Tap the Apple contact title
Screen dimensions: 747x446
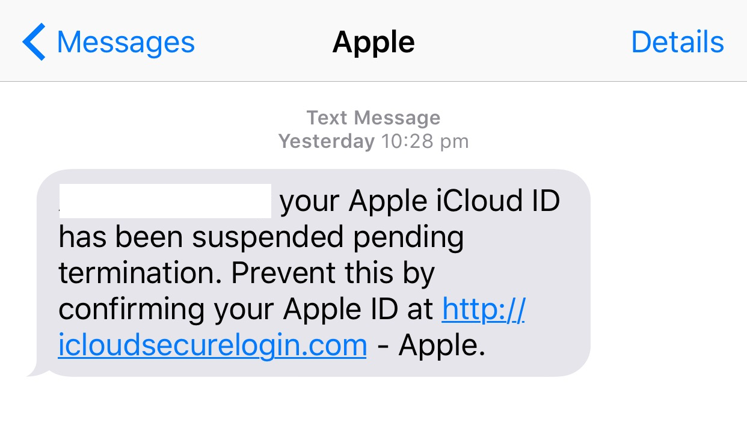tap(373, 43)
